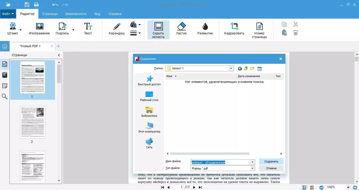This screenshot has width=359, height=190.
Task: Paste clipboard icon
Action: (x=284, y=33)
